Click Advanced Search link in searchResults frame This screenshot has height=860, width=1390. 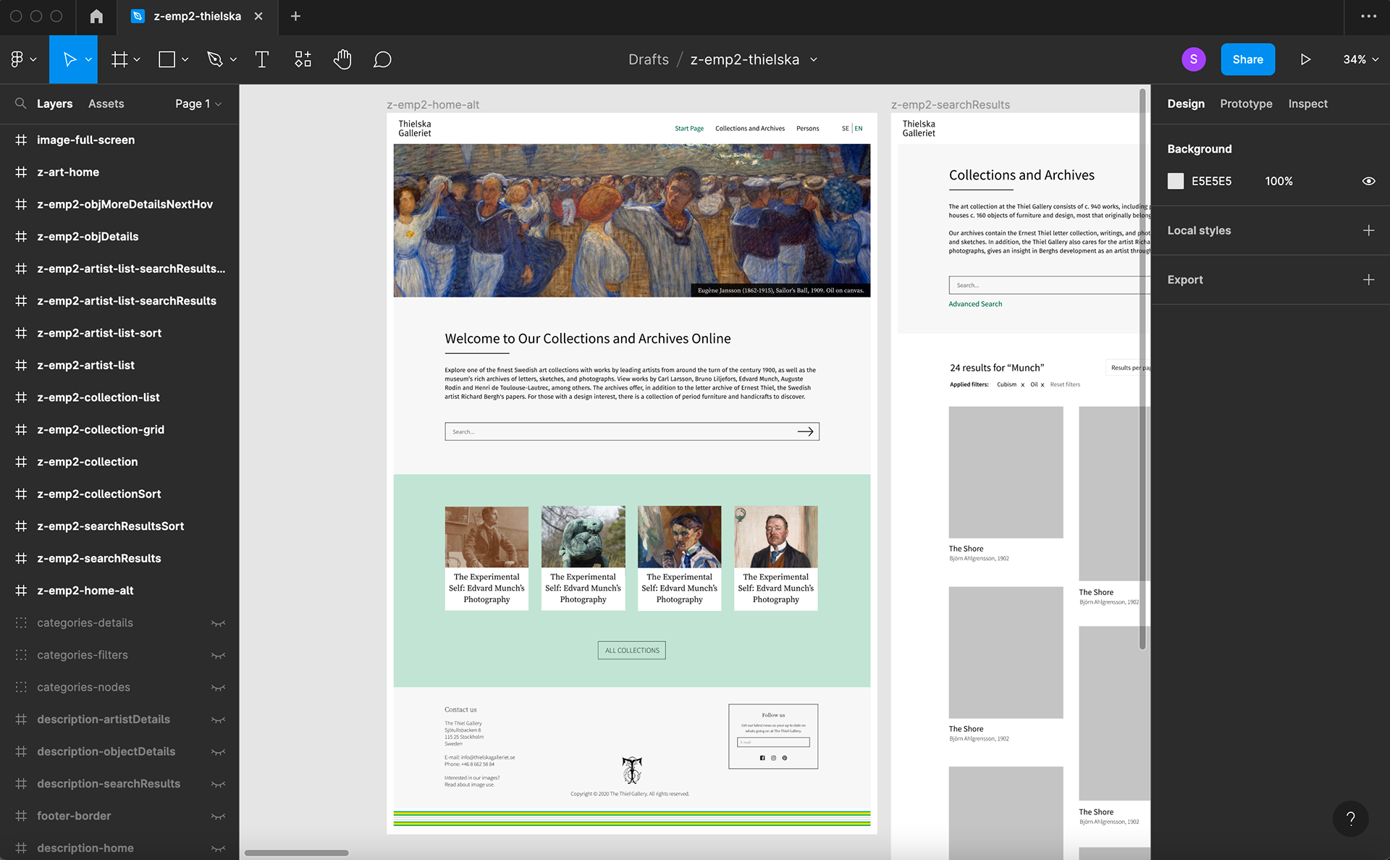point(975,304)
